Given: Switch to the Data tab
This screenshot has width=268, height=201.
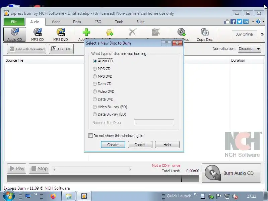Looking at the screenshot, I should (77, 22).
